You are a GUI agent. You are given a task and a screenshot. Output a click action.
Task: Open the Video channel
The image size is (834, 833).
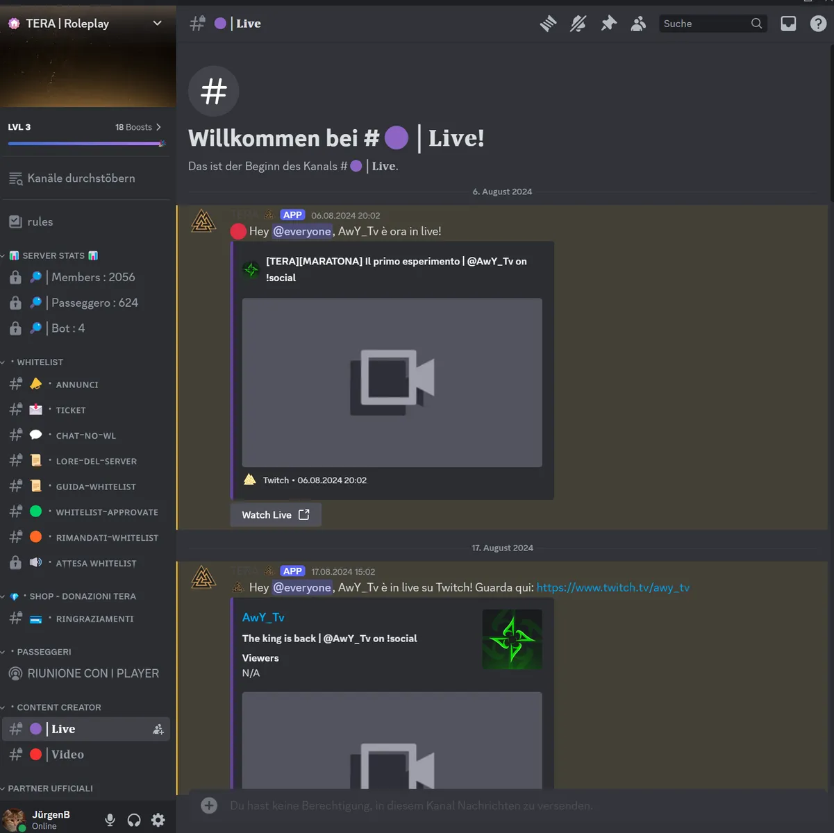[67, 755]
